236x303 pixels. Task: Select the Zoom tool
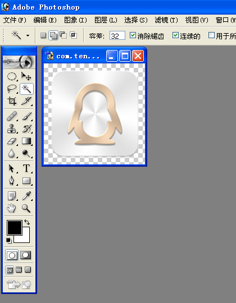coord(26,208)
